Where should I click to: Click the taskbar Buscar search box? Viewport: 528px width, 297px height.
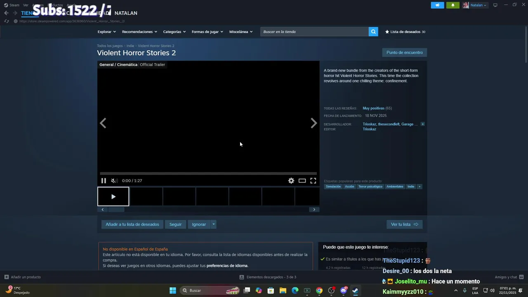tap(211, 290)
